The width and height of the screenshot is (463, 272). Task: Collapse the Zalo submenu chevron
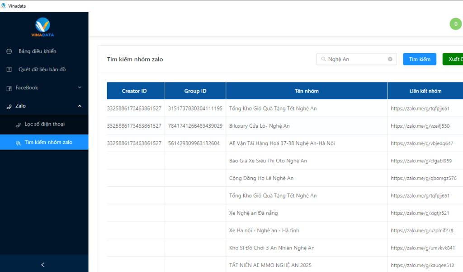[80, 106]
